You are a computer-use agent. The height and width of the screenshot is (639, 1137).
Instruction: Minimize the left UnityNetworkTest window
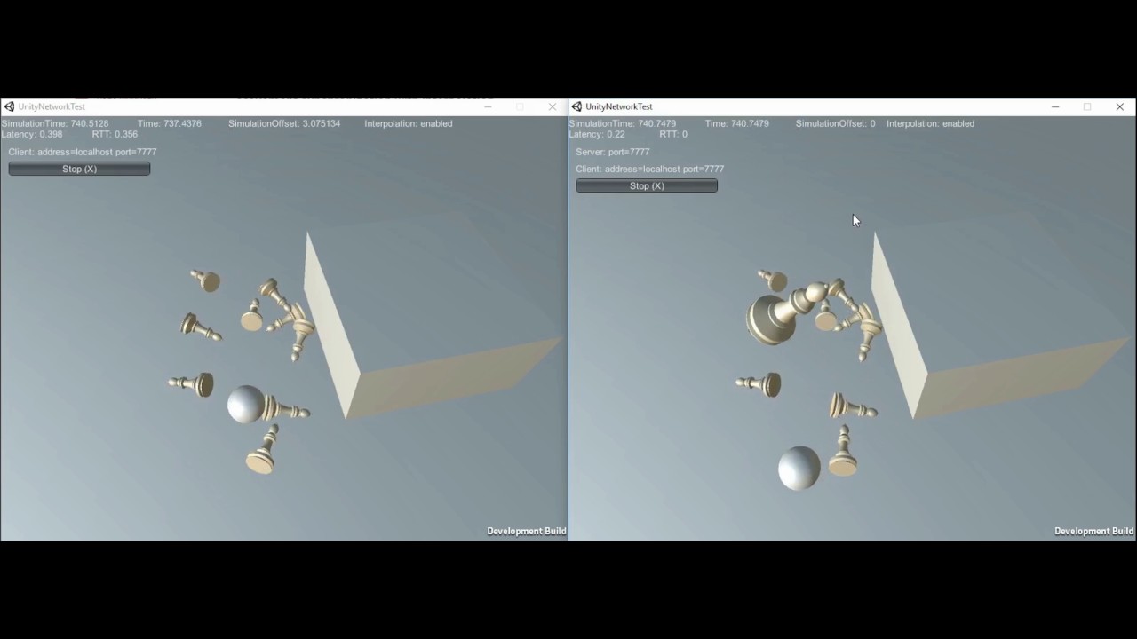[x=488, y=106]
